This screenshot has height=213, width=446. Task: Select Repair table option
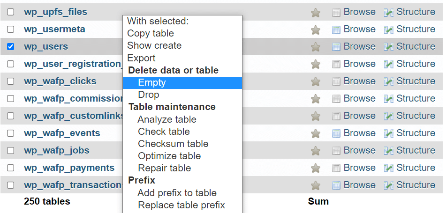(165, 168)
